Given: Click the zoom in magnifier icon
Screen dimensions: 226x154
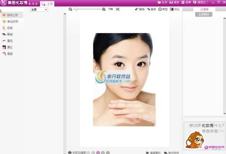Looking at the screenshot, I should coord(104,9).
